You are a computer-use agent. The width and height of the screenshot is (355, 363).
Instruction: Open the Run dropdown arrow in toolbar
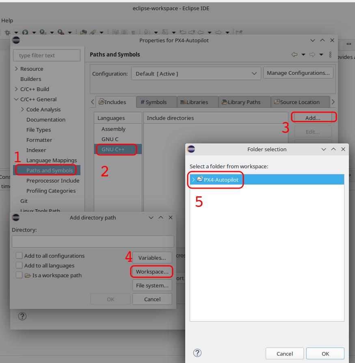click(34, 33)
